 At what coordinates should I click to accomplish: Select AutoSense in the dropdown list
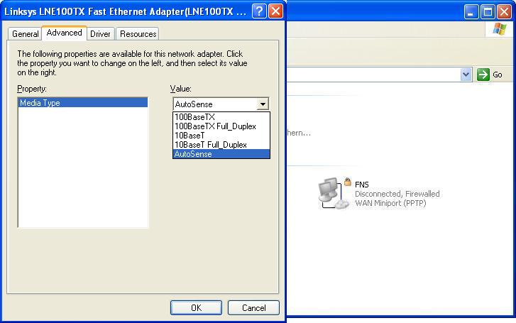click(221, 154)
